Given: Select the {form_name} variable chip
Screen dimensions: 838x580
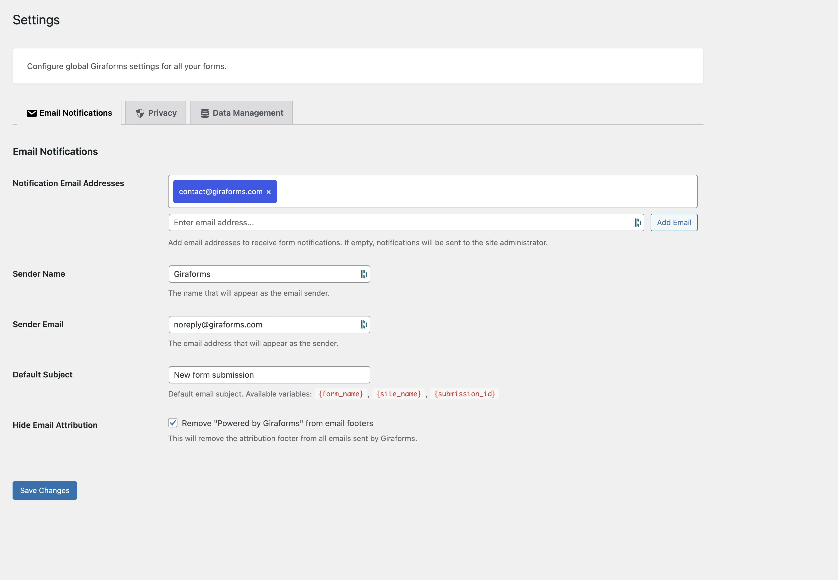Looking at the screenshot, I should pos(341,394).
